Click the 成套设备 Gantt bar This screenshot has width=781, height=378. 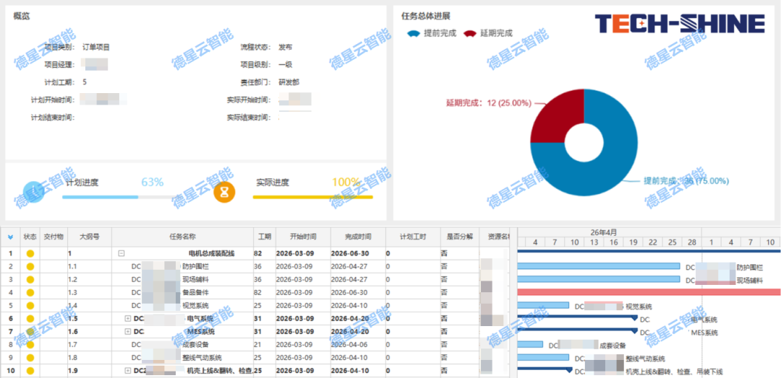[531, 344]
